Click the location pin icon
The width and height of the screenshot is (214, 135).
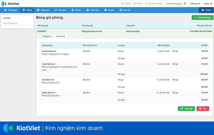click(x=185, y=4)
